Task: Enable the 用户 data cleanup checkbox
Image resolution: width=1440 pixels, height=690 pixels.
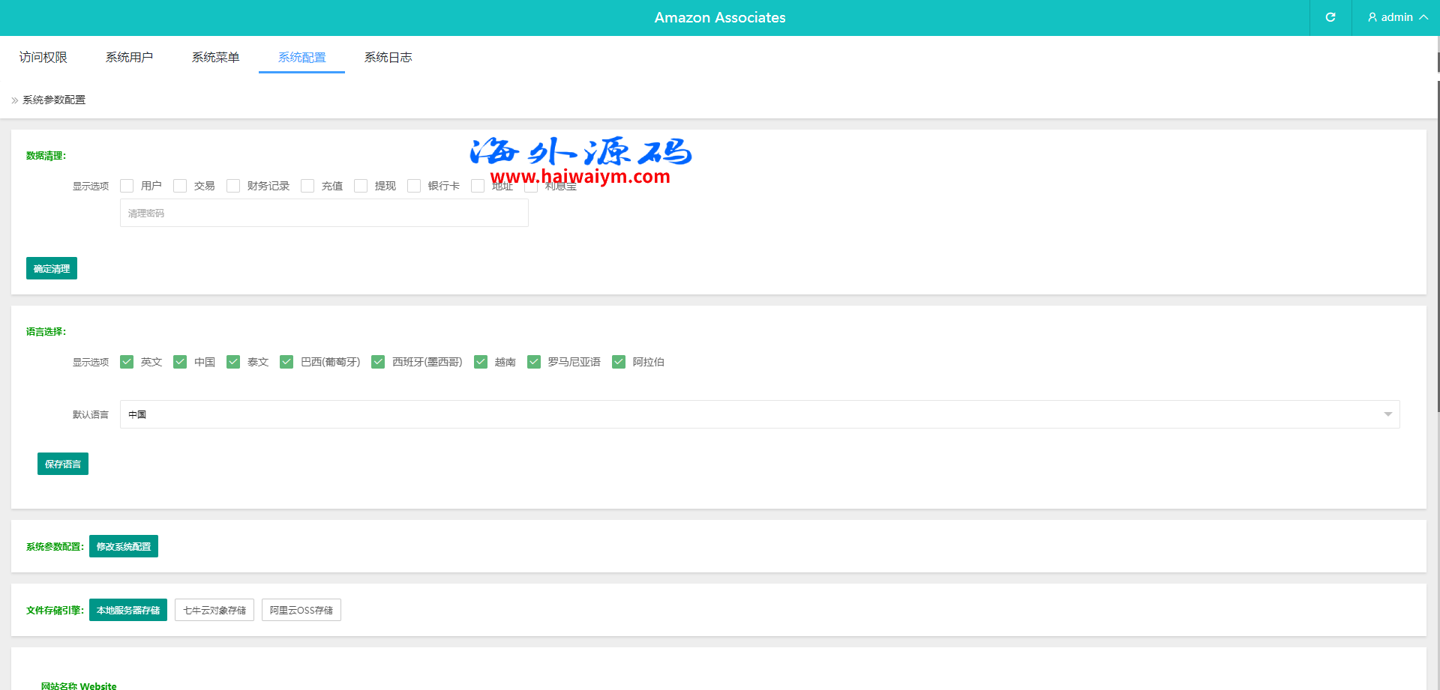Action: (x=127, y=186)
